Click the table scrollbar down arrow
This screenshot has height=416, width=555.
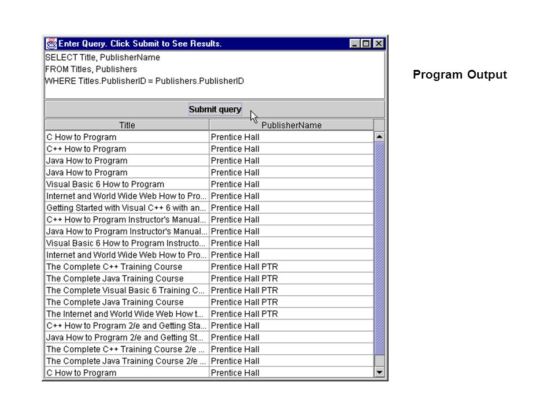379,372
